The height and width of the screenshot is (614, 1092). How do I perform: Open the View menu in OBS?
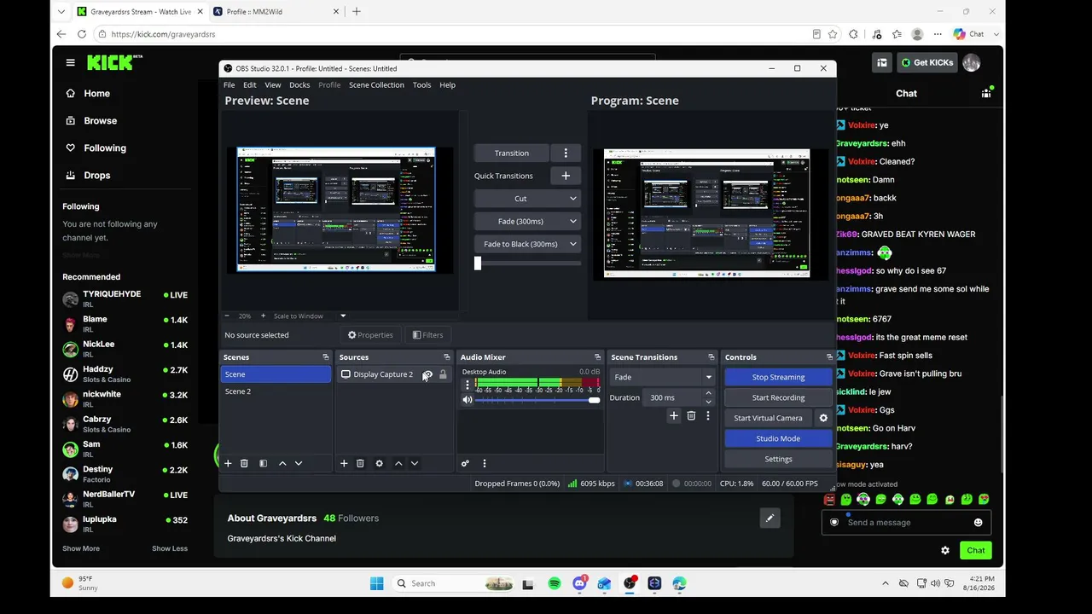pyautogui.click(x=273, y=85)
